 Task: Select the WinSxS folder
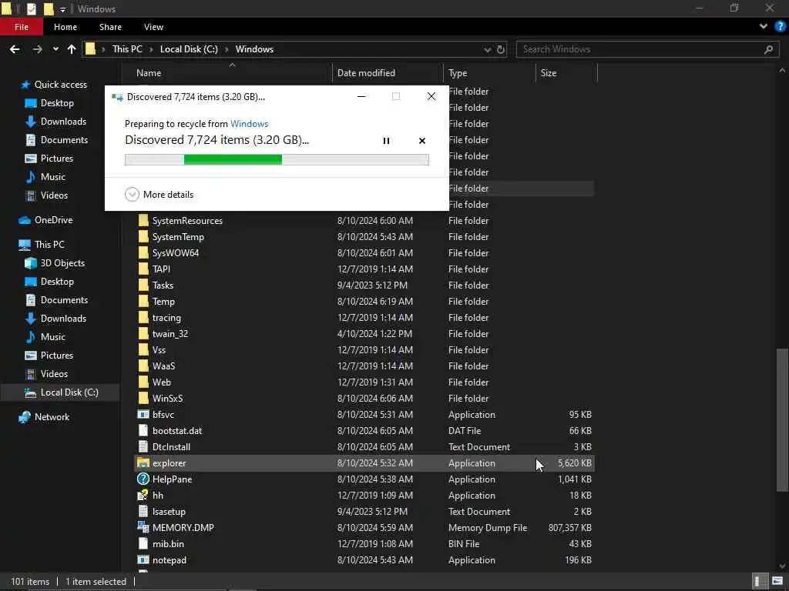point(167,399)
